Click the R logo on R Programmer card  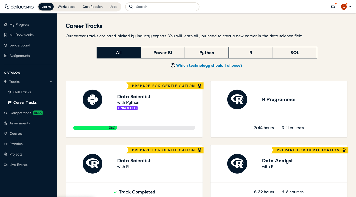pyautogui.click(x=237, y=99)
